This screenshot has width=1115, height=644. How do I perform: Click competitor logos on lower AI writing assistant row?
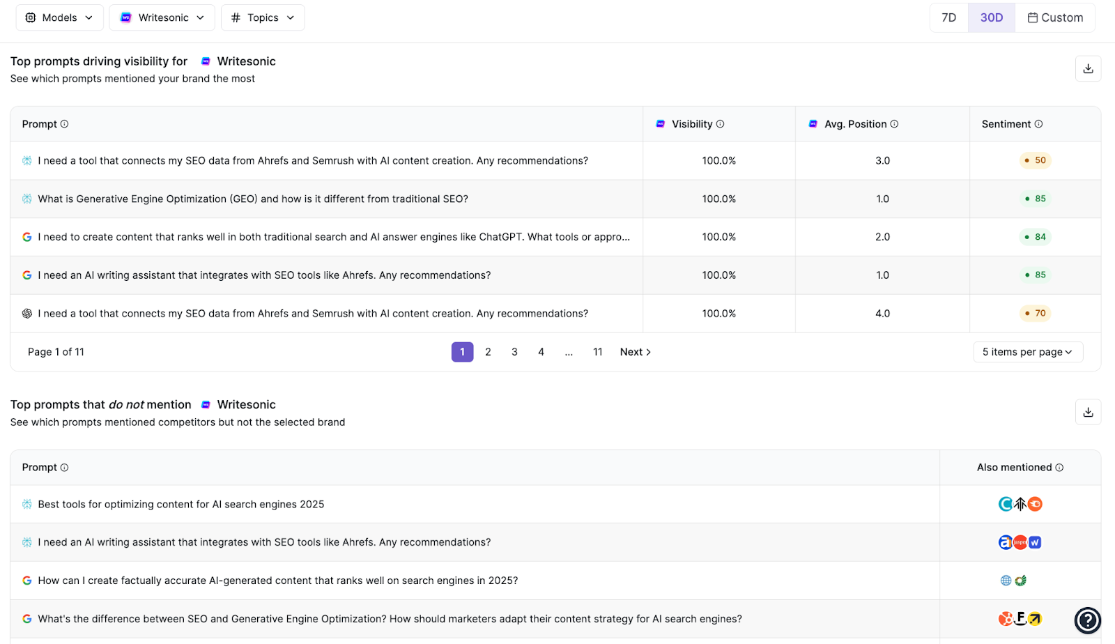click(x=1020, y=542)
